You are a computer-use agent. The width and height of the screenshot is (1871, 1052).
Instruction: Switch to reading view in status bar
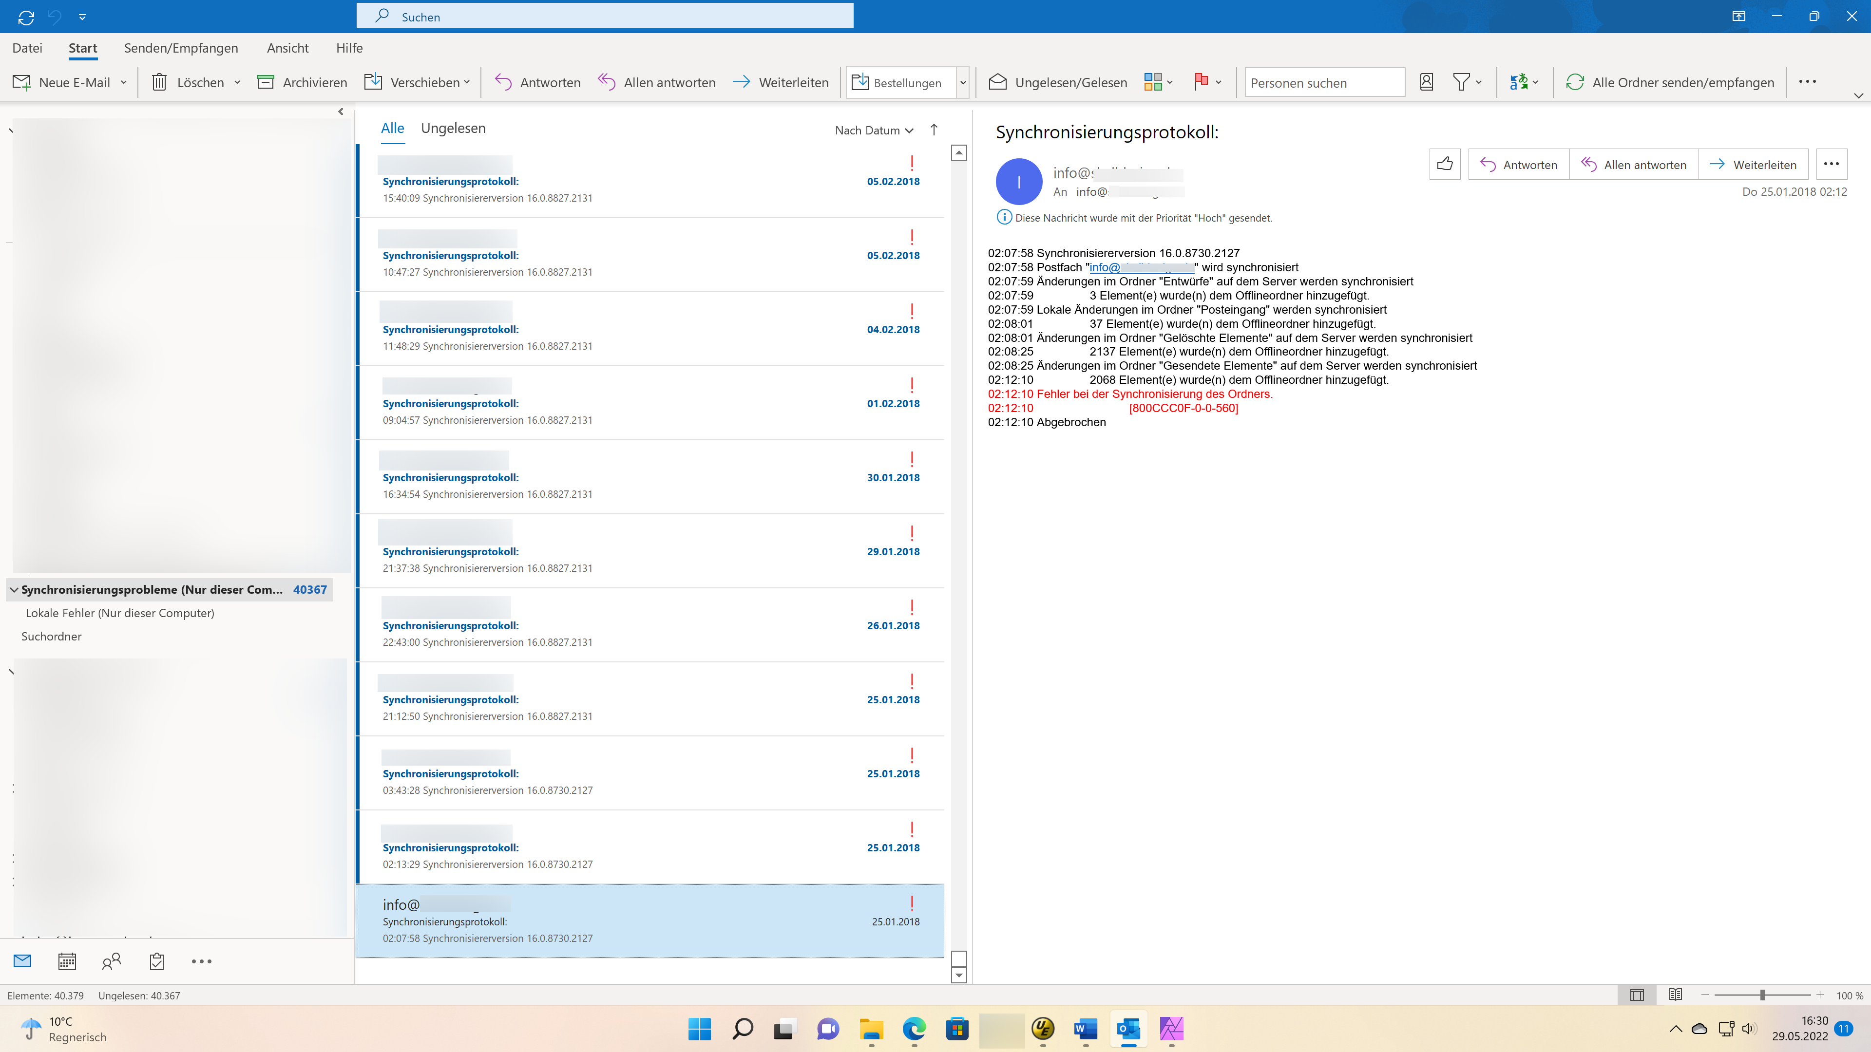[1675, 995]
